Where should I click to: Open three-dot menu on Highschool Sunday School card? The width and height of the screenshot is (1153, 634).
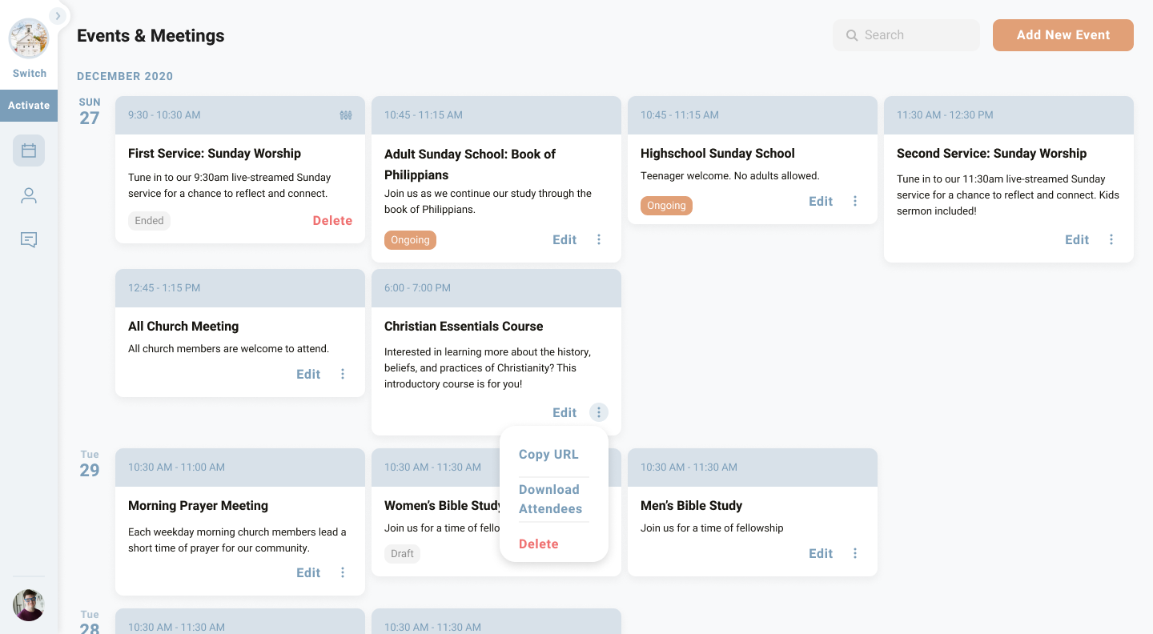855,201
